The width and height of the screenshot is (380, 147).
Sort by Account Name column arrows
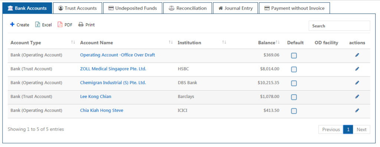[171, 42]
